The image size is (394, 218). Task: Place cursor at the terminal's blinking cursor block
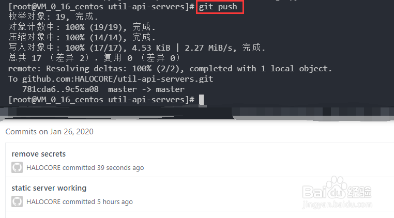point(201,100)
